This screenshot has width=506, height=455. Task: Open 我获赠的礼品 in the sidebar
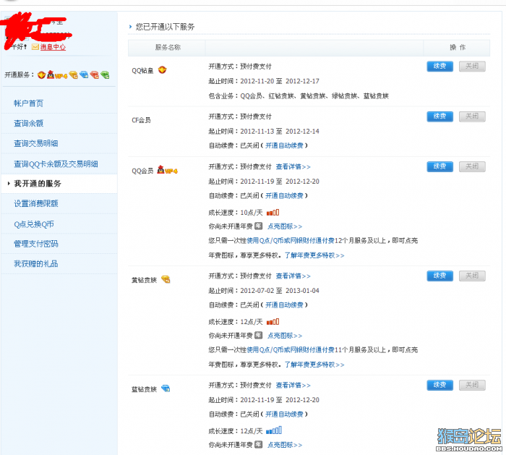point(36,264)
